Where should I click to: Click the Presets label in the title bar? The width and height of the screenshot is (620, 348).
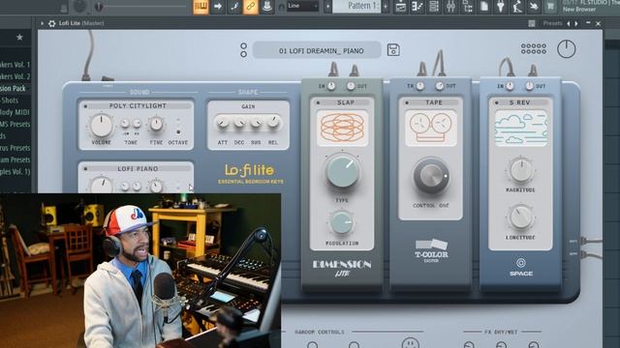click(x=552, y=23)
